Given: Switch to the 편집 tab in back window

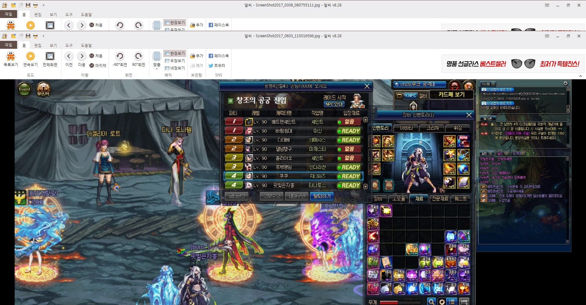Looking at the screenshot, I should tap(38, 14).
